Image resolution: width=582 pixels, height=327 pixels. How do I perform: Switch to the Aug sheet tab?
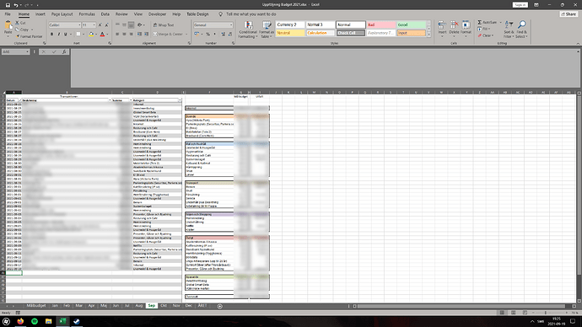(139, 305)
